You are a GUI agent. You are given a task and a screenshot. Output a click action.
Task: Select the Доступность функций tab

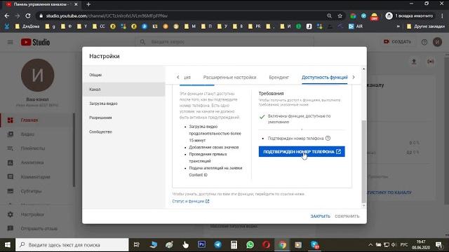pyautogui.click(x=324, y=78)
